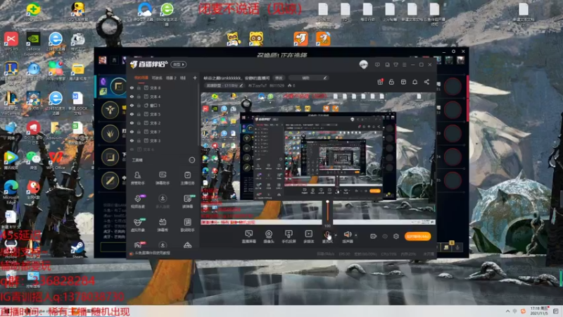Select the second scene tab
Viewport: 563px width, 317px height.
pyautogui.click(x=157, y=77)
